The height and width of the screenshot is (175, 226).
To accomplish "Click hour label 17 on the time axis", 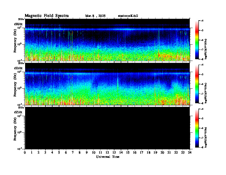I will point(142,153).
